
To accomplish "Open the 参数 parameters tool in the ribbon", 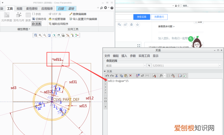I will tap(37, 14).
